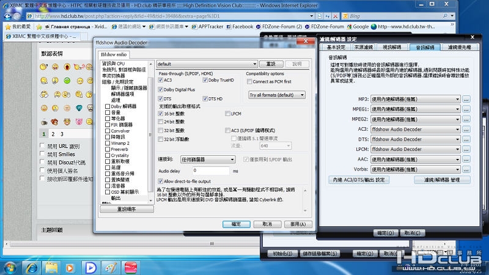Open the red application taskbar icon
Viewport: 489px width, 275px height.
tap(131, 268)
